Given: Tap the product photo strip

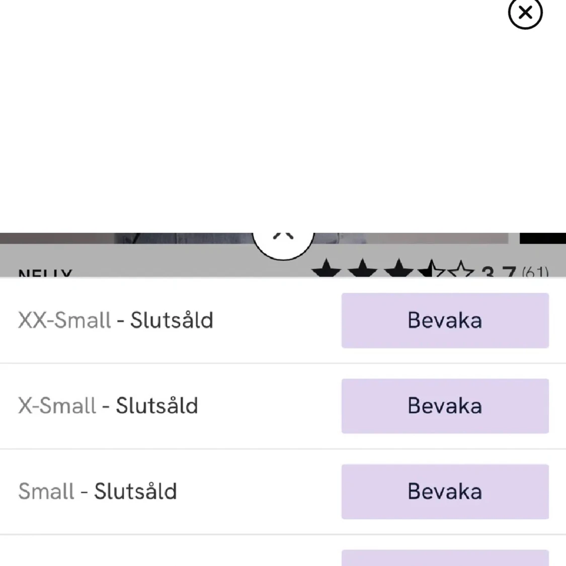Looking at the screenshot, I should pyautogui.click(x=254, y=238).
